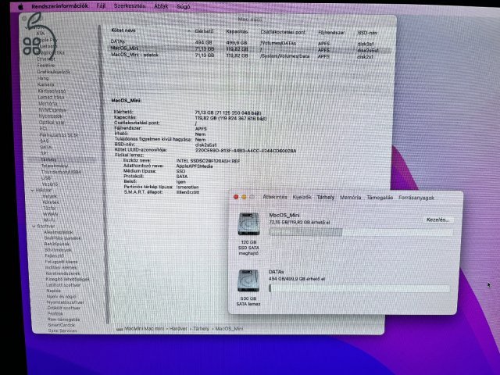Select SATA in the sidebar

pos(45,148)
